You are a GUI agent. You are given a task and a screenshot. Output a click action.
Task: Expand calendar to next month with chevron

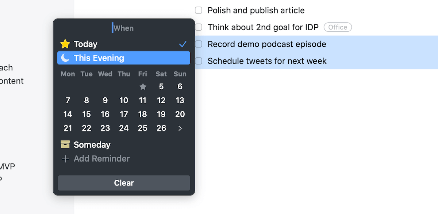point(180,128)
